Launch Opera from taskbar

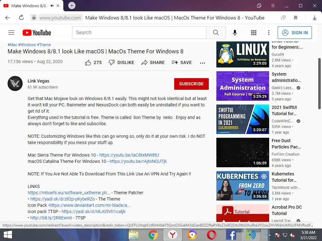[211, 235]
